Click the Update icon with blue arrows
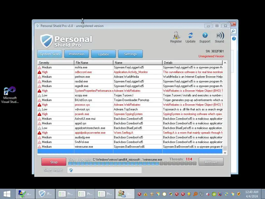 point(190,37)
